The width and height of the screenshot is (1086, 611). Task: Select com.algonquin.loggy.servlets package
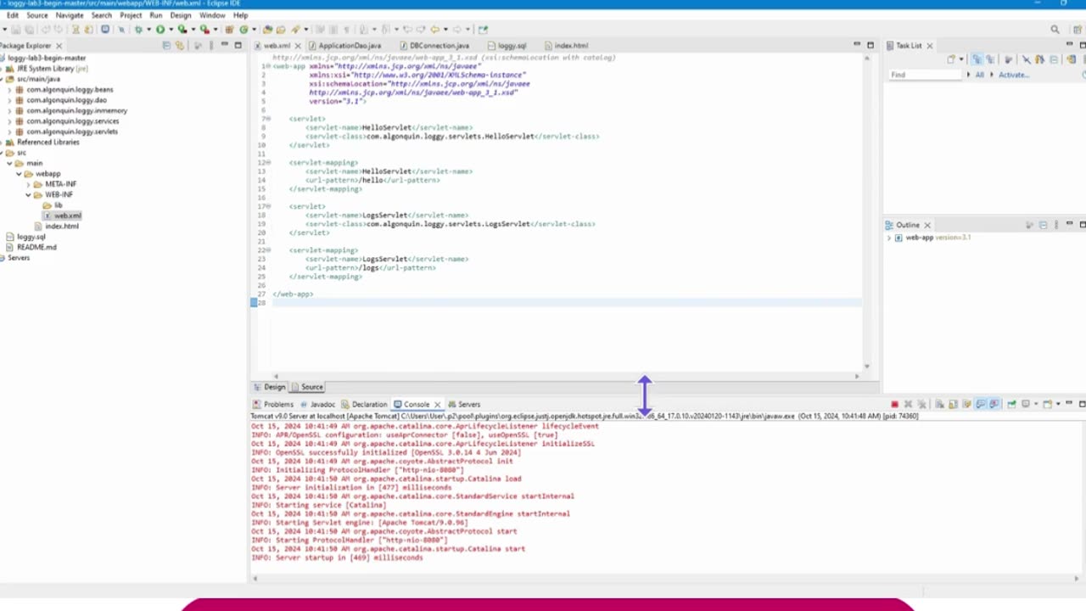point(72,132)
